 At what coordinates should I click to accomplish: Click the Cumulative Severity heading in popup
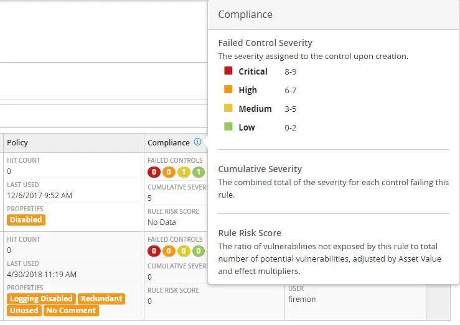click(260, 169)
